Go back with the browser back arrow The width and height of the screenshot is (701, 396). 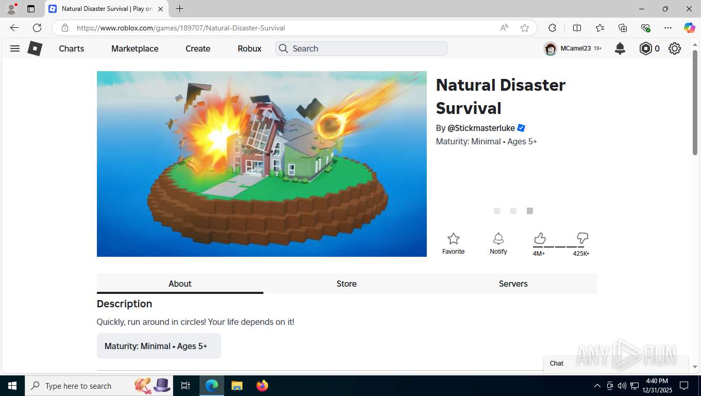(x=14, y=28)
